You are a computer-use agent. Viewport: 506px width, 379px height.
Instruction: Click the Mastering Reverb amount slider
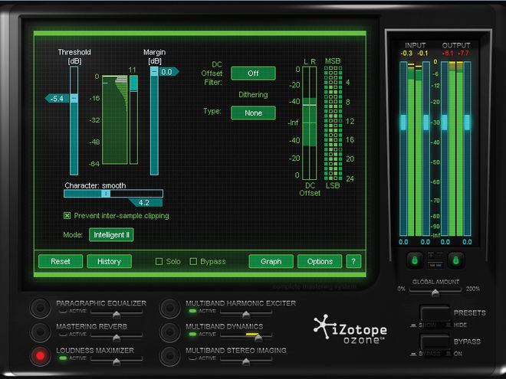point(117,337)
